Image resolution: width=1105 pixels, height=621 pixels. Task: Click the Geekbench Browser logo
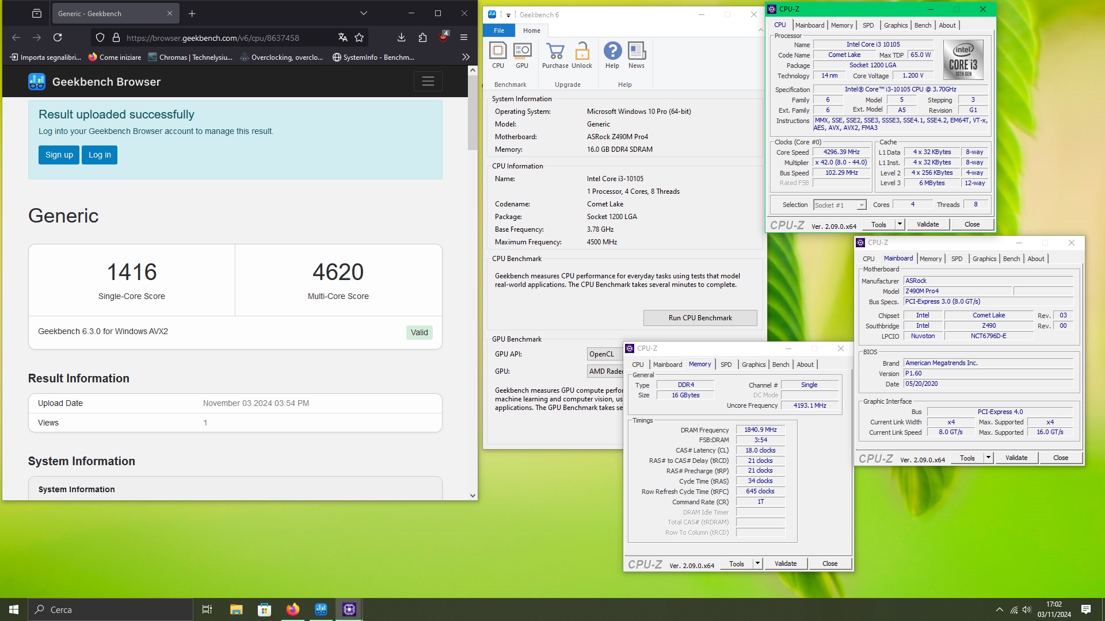37,82
